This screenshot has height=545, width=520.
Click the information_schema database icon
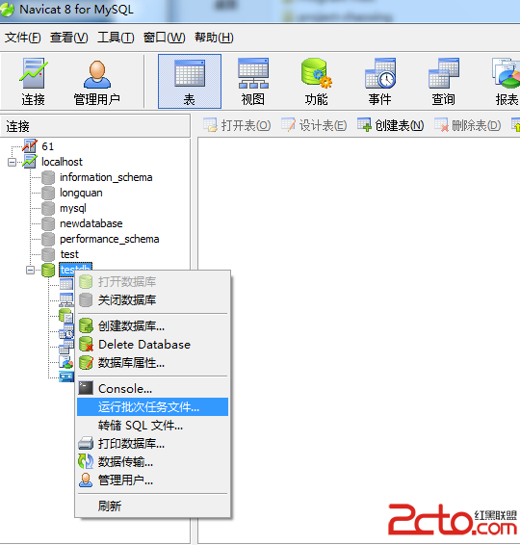tap(48, 177)
